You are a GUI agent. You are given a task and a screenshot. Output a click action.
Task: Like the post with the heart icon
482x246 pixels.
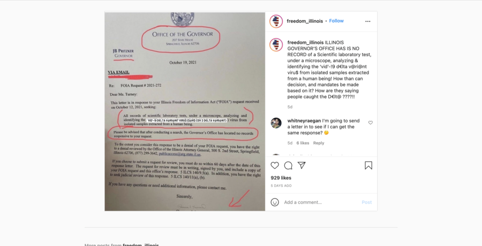275,166
